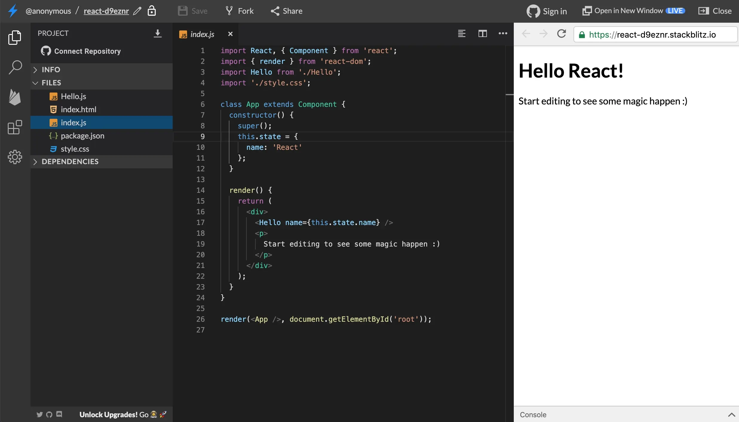739x422 pixels.
Task: Download the project with arrow icon
Action: (x=158, y=33)
